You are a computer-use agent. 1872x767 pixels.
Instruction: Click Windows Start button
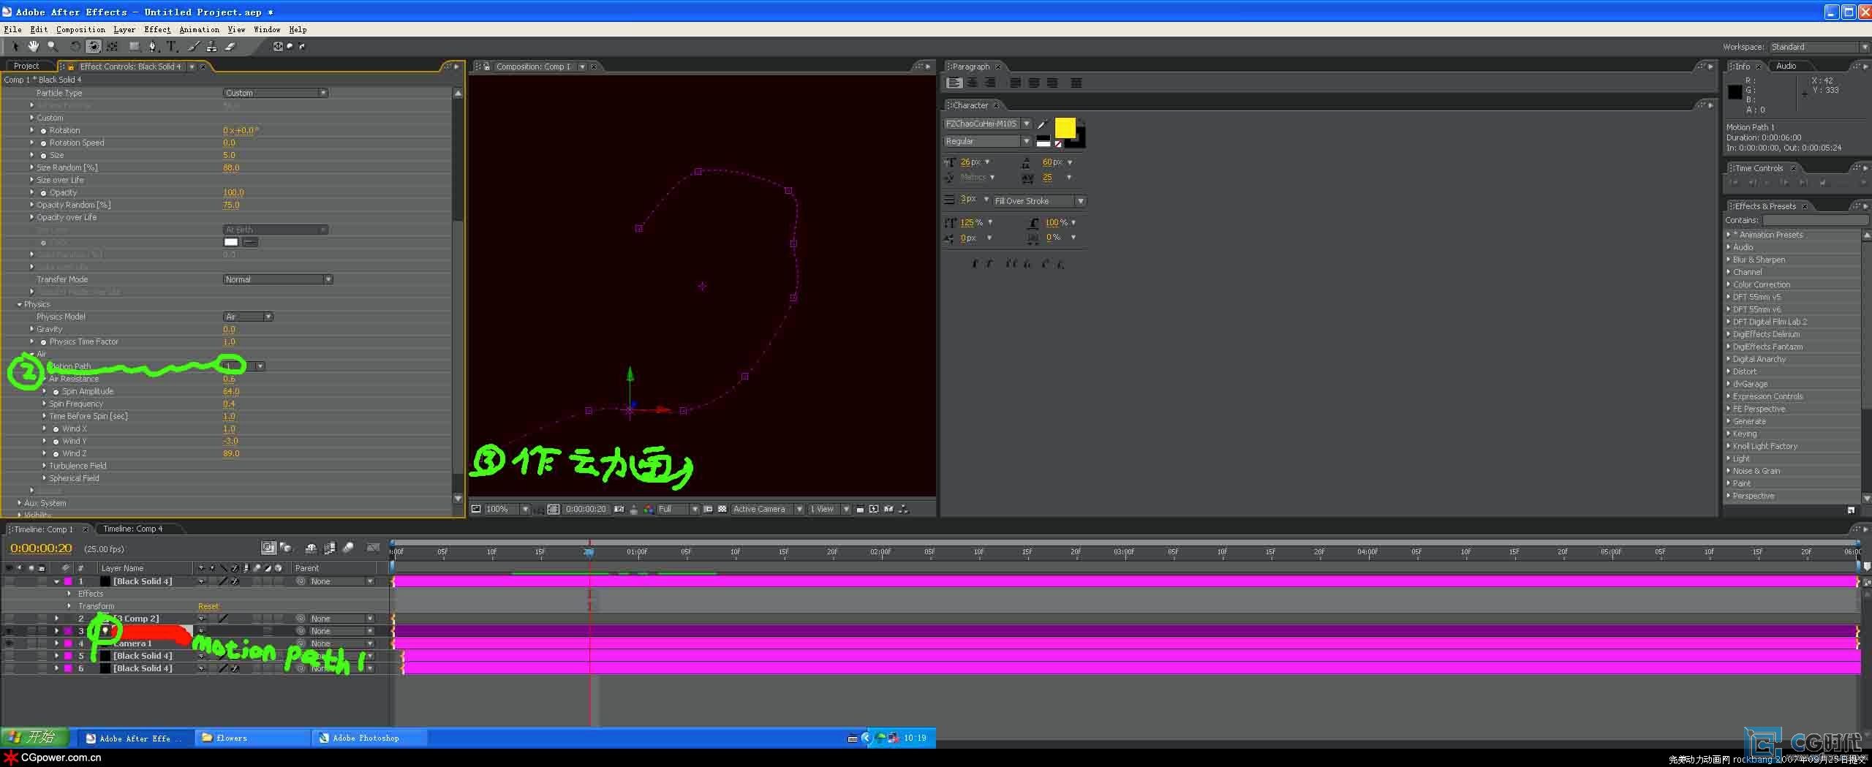tap(34, 738)
